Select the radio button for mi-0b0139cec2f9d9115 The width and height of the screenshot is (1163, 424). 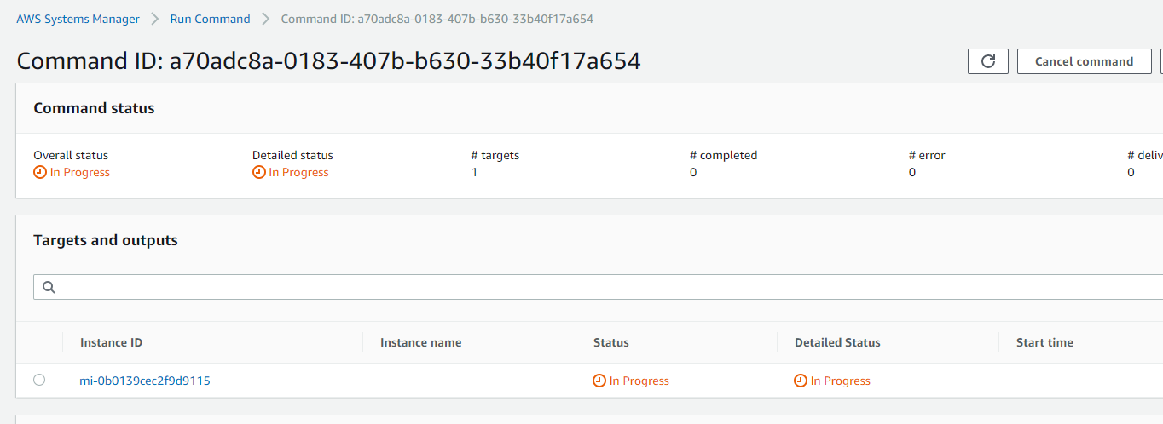(39, 380)
